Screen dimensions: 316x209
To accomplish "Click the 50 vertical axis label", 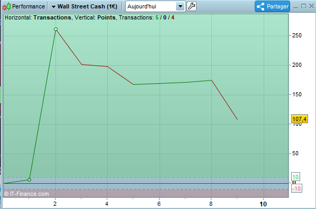I will (295, 153).
